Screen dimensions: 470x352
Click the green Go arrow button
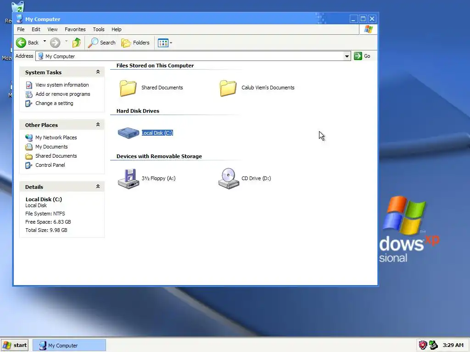[x=358, y=56]
